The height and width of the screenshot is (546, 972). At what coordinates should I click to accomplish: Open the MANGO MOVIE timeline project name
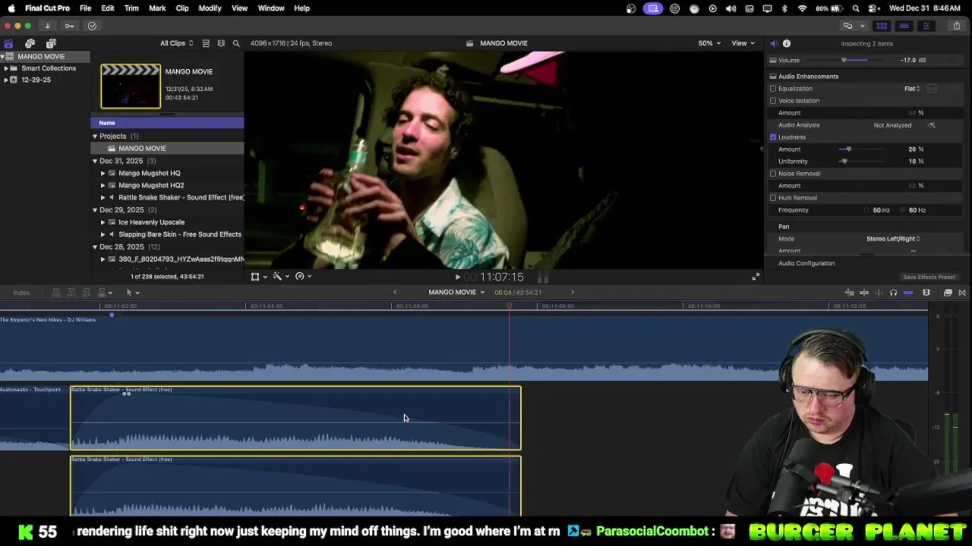(456, 293)
